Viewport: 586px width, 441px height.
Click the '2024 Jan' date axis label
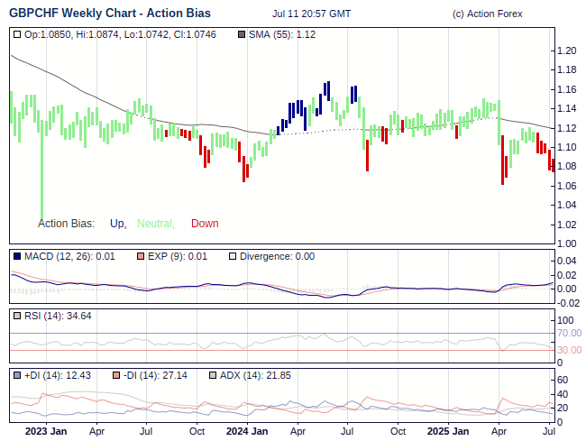click(x=246, y=431)
